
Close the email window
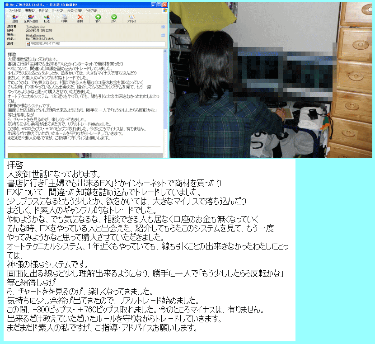pos(165,5)
